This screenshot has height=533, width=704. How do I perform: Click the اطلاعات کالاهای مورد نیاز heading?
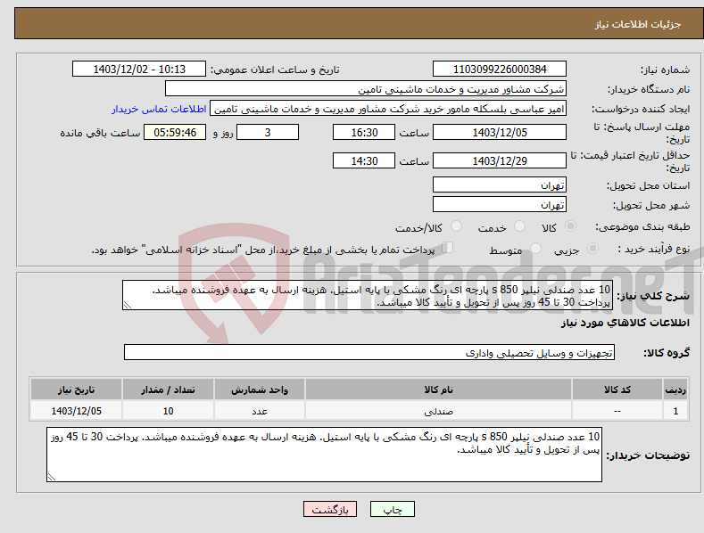(x=625, y=323)
